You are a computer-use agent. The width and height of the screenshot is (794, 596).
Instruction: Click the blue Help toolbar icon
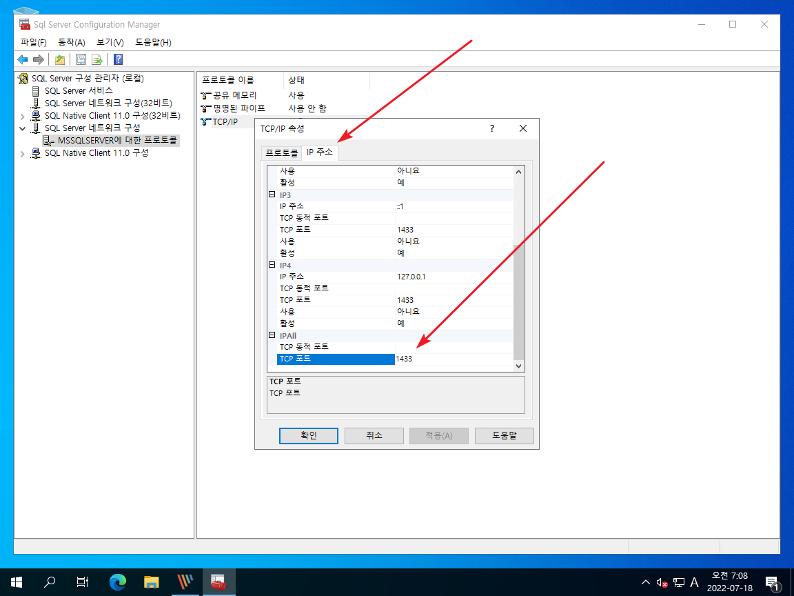[x=118, y=60]
